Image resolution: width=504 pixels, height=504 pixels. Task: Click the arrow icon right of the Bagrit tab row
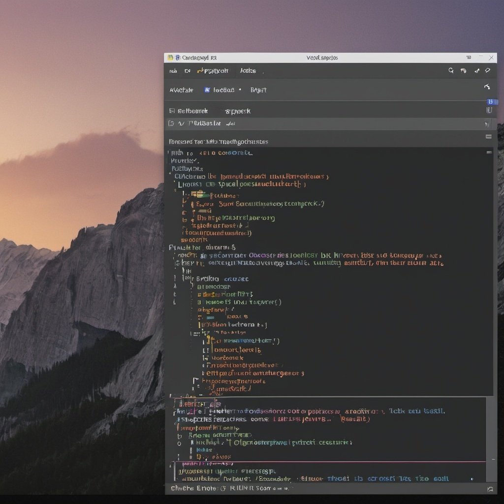point(487,87)
